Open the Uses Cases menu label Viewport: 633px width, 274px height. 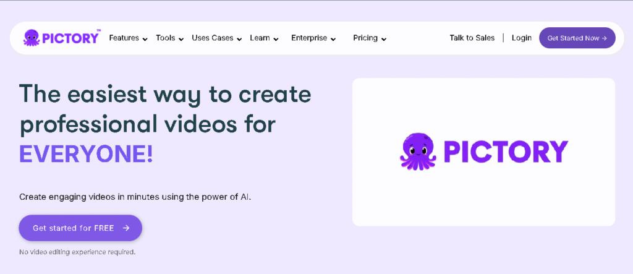pos(212,38)
